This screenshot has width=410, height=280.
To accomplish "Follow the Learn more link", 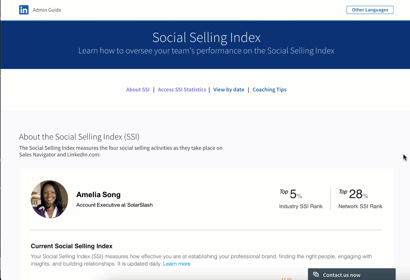I will coord(177,264).
